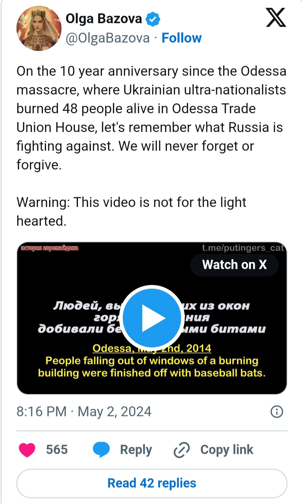Viewport: 302px width, 504px height.
Task: Click the 565 likes count
Action: 57,450
